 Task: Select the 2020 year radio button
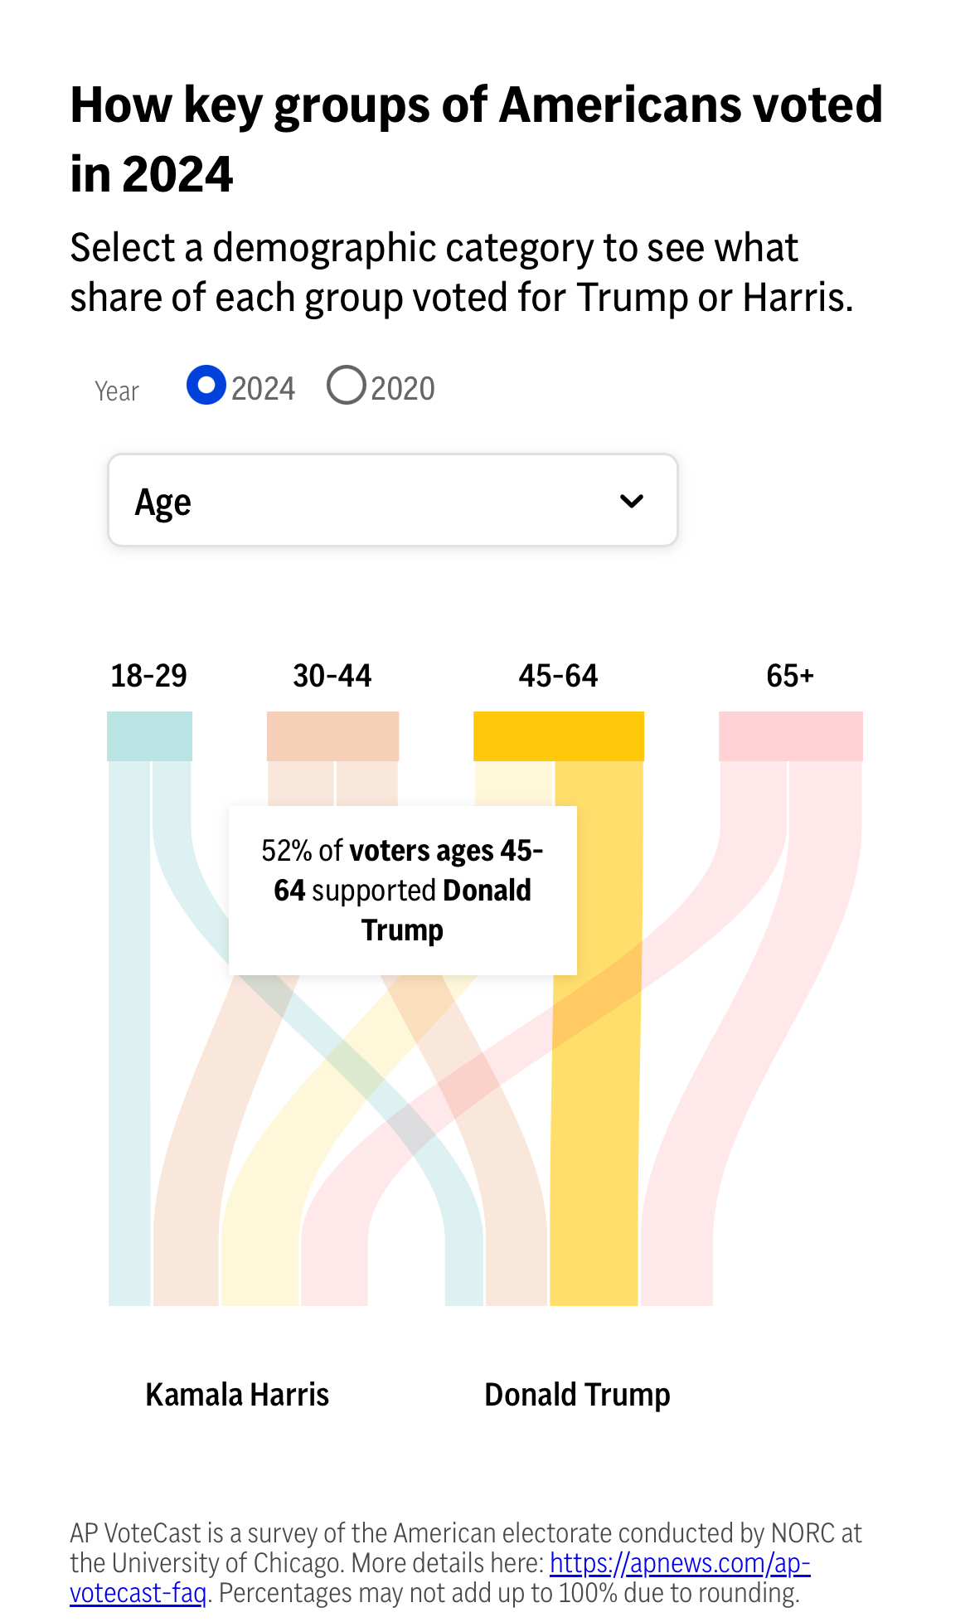tap(346, 386)
